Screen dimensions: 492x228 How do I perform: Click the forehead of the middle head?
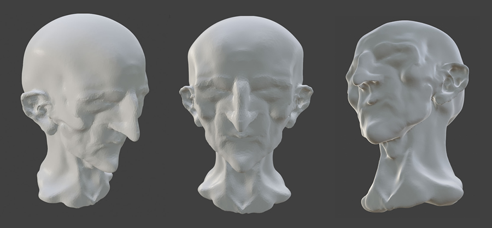tap(243, 55)
